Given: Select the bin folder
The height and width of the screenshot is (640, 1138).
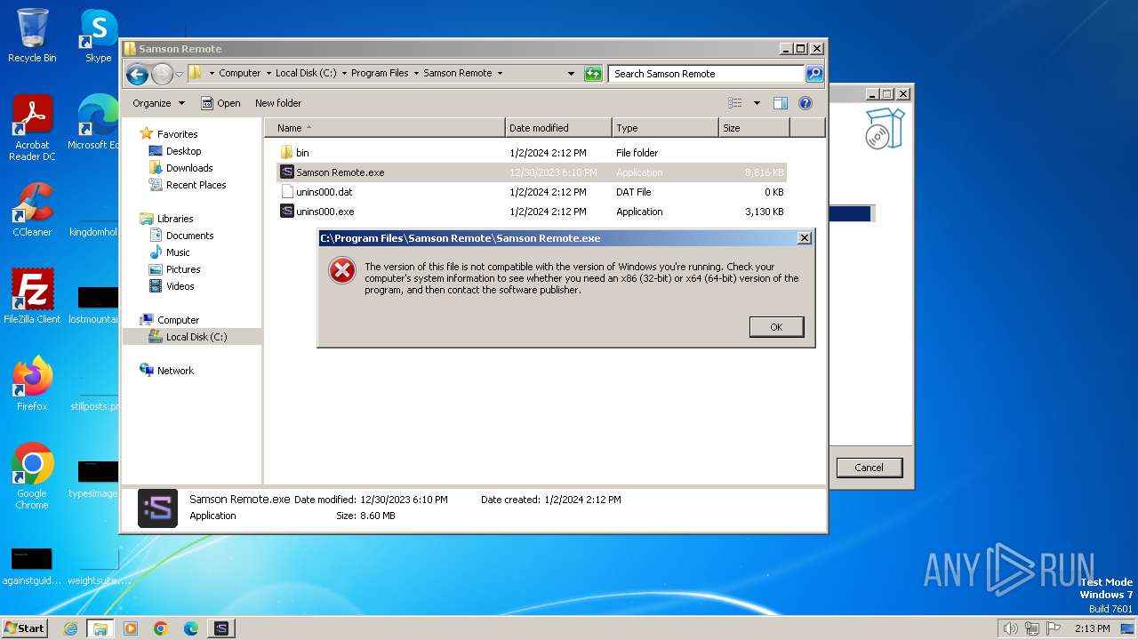Looking at the screenshot, I should tap(532, 153).
